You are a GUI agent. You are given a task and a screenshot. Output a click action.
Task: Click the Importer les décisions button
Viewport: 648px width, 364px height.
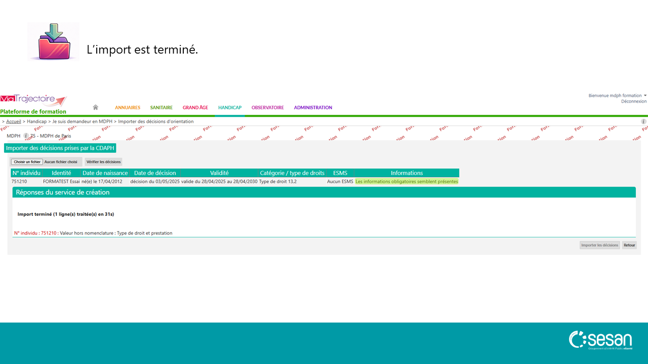(x=599, y=245)
